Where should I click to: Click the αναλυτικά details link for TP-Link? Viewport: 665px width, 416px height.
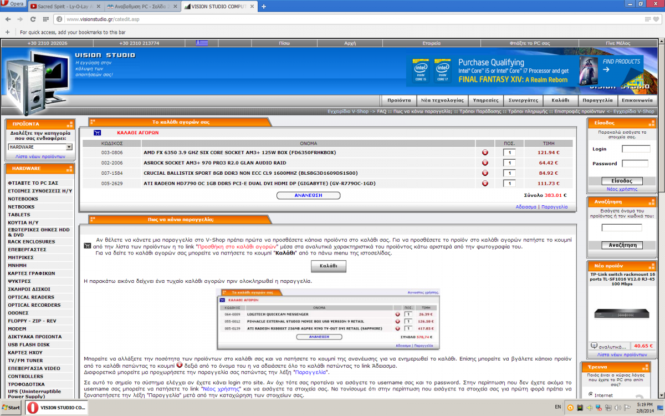point(612,346)
